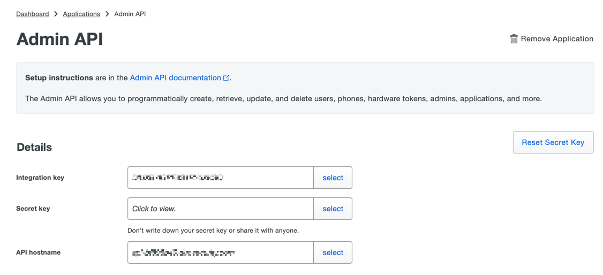Click the chevron between Dashboard and Applications

(56, 14)
